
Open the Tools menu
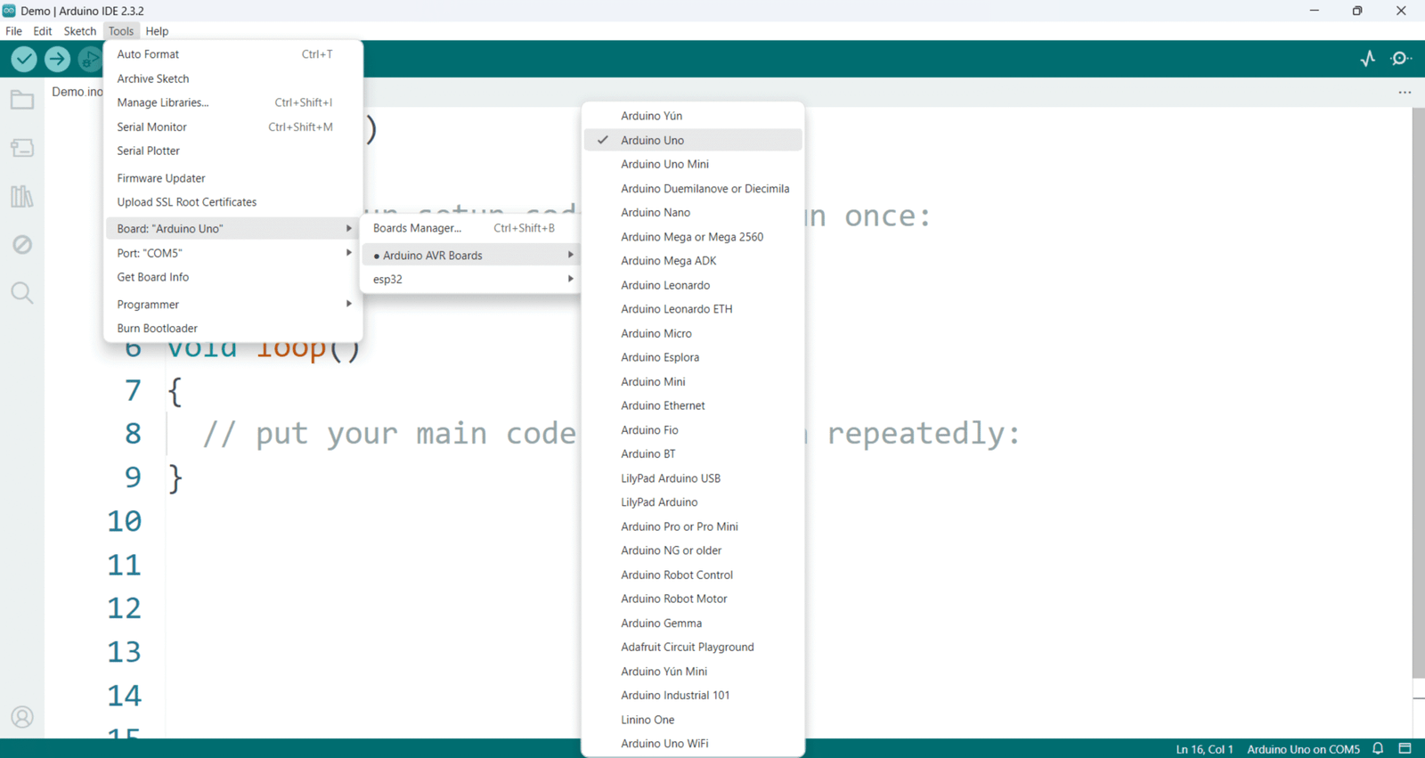tap(121, 31)
